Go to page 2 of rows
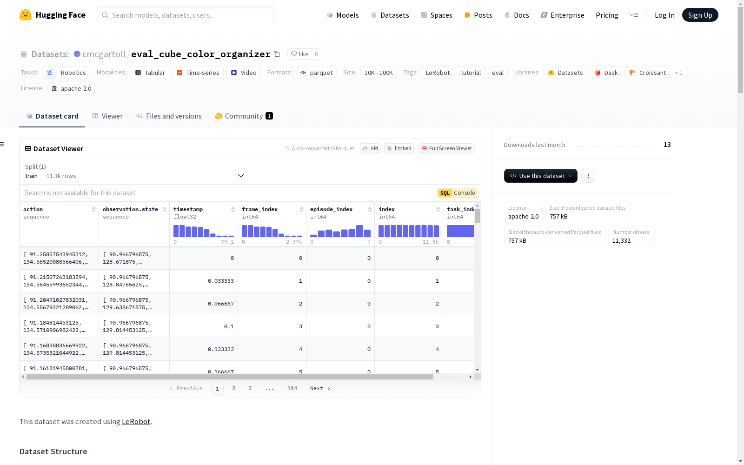Viewport: 744px width, 465px height. 233,388
